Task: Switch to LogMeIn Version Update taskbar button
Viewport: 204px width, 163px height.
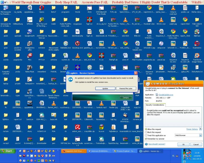Action: (x=150, y=151)
